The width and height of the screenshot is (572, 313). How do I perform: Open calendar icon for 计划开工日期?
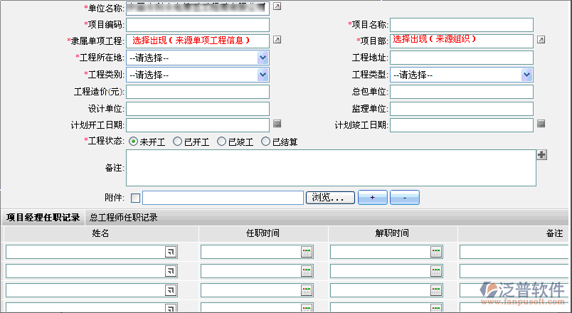pos(277,124)
